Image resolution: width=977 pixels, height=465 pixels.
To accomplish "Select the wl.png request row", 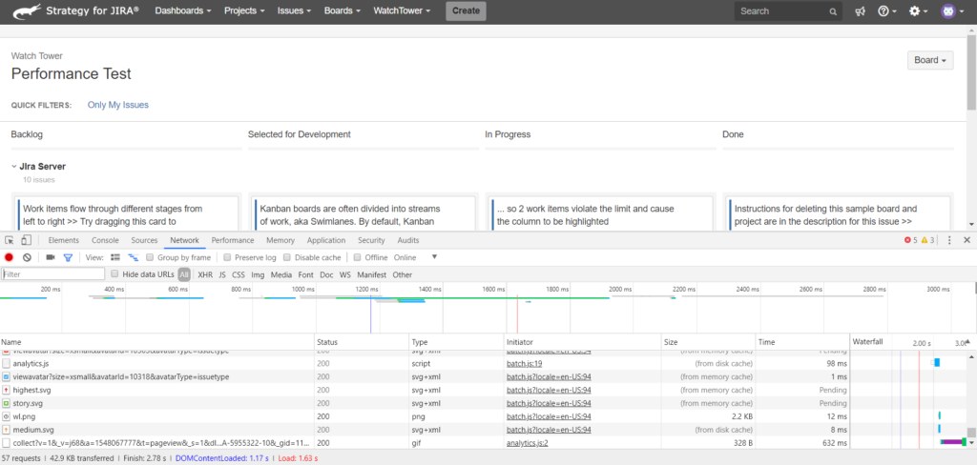I will point(425,416).
